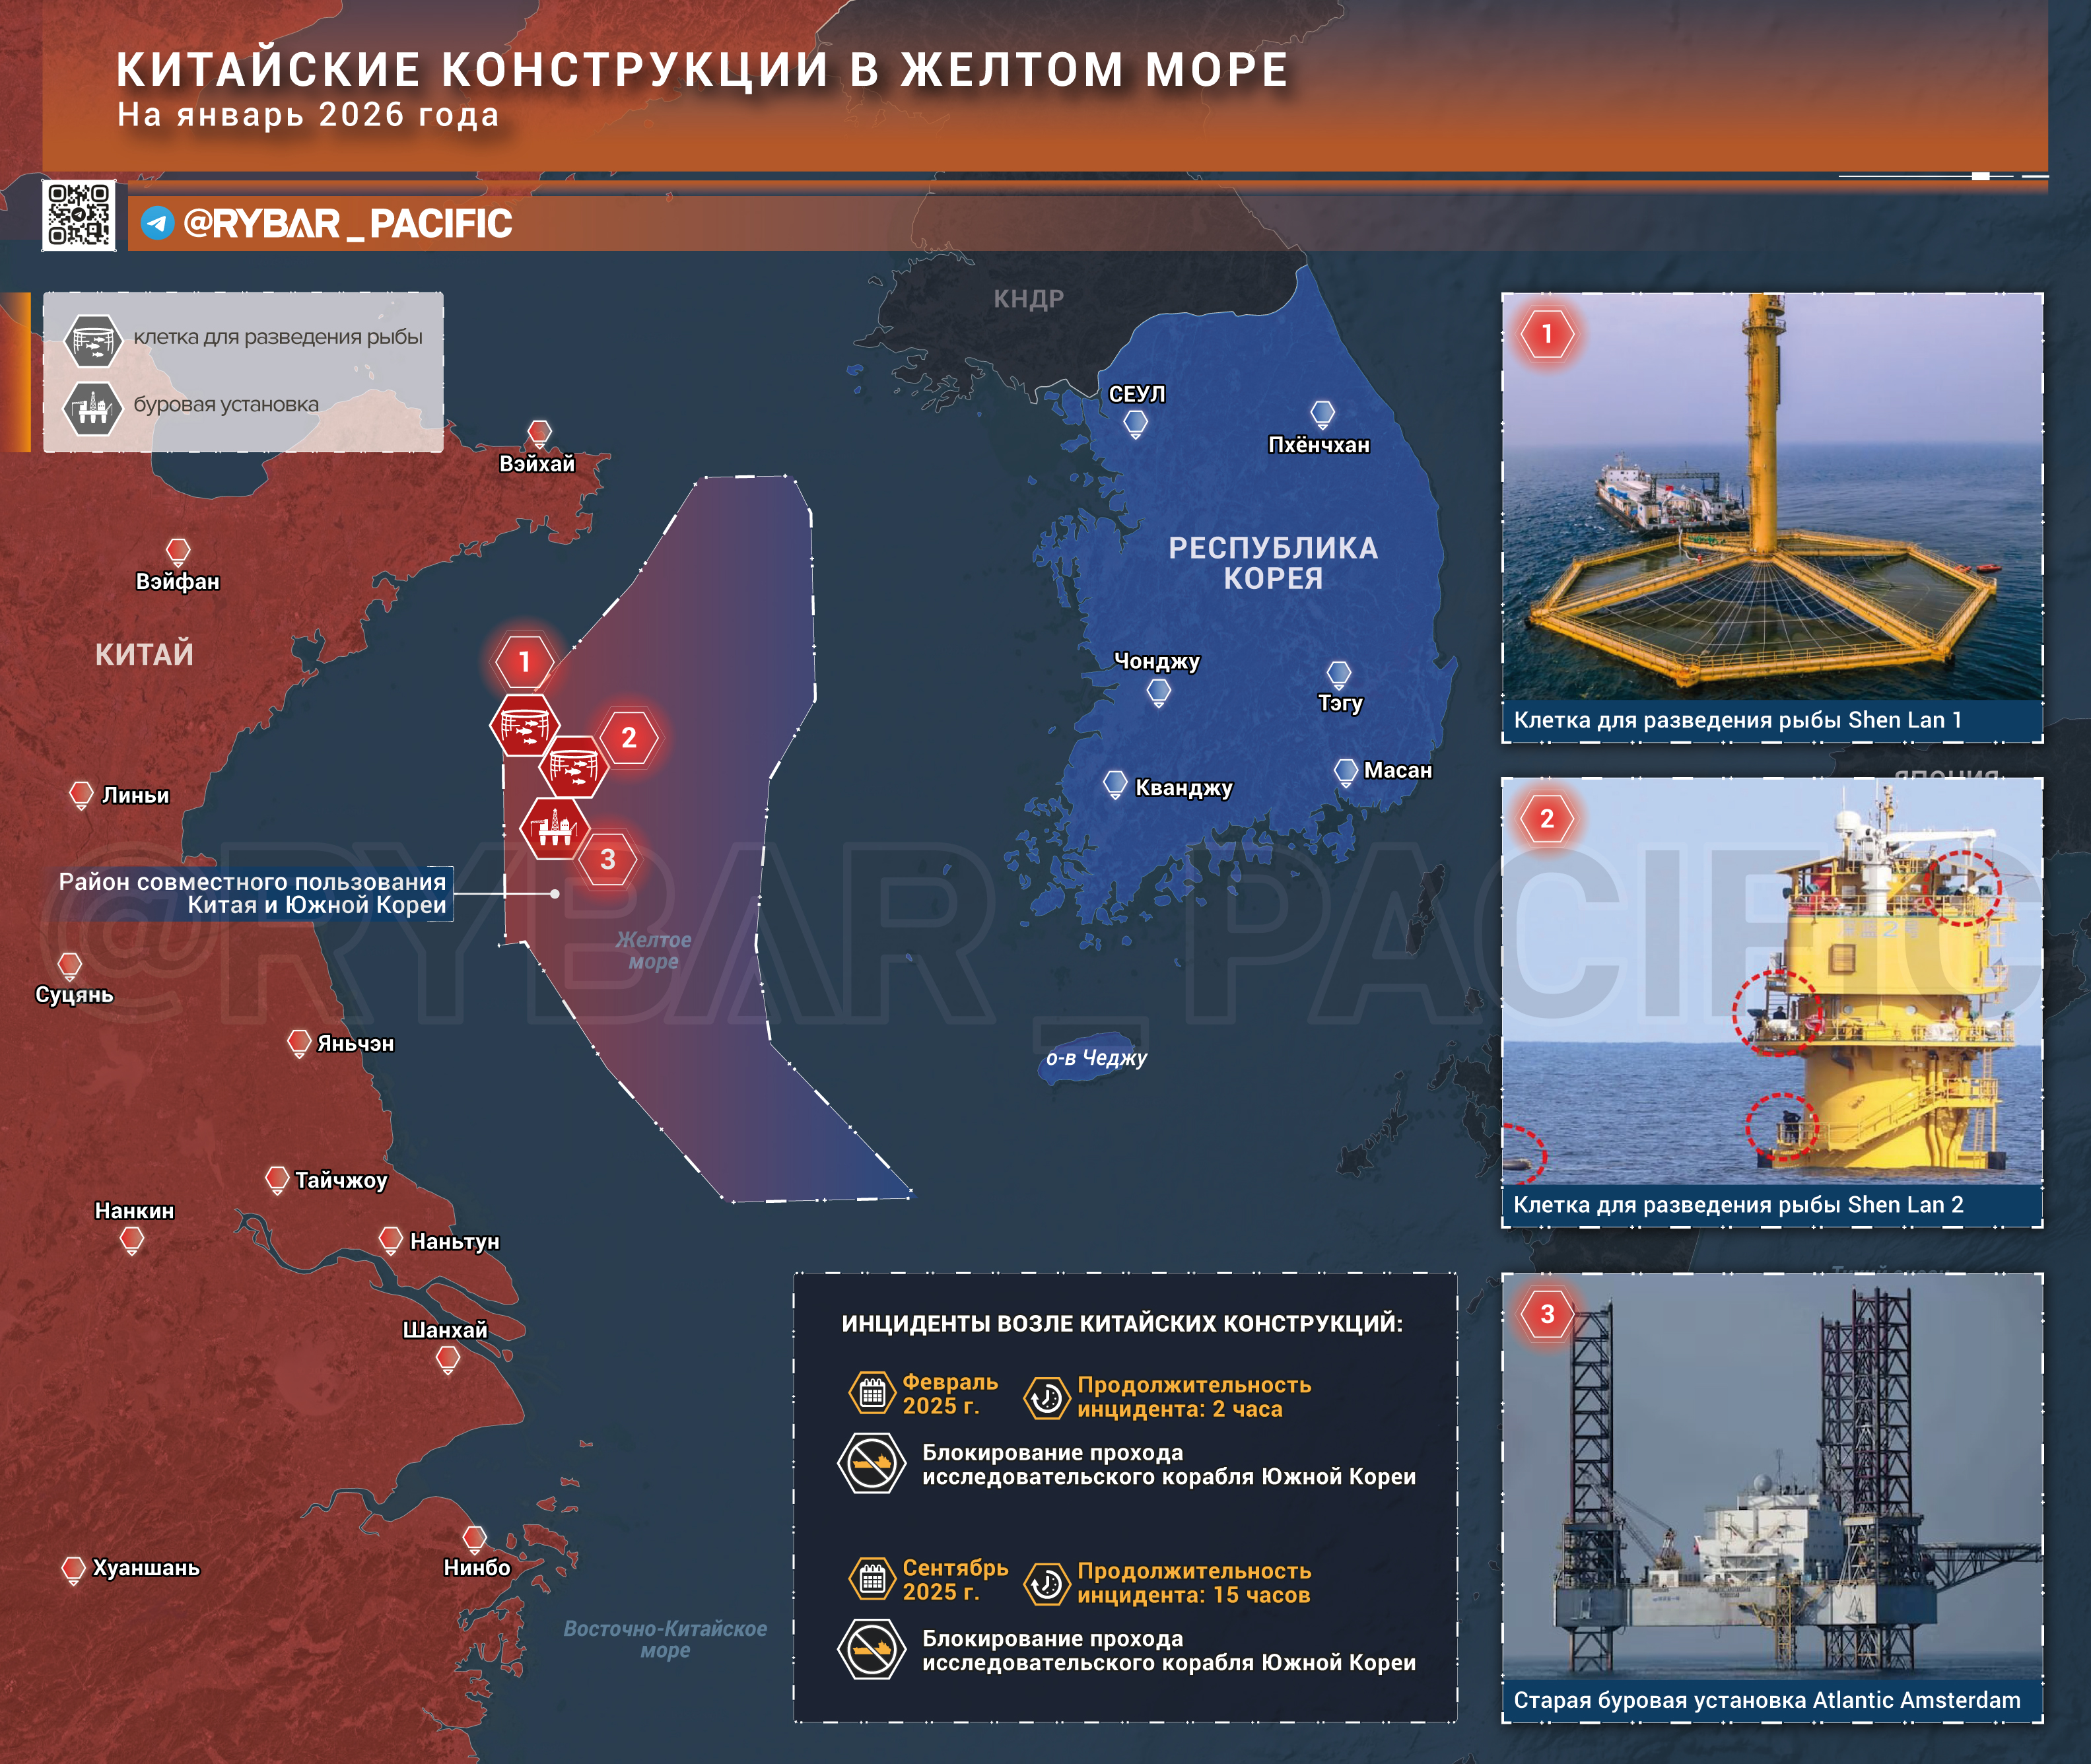Click the fish cage icon in the legend

click(x=93, y=340)
